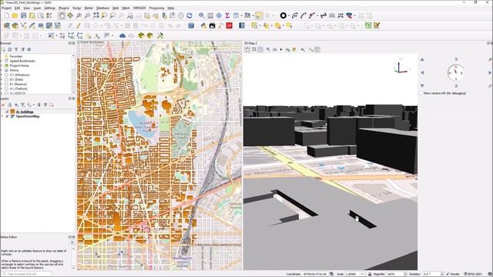
Task: Open layer styling panel in Layers toolbar
Action: point(4,105)
